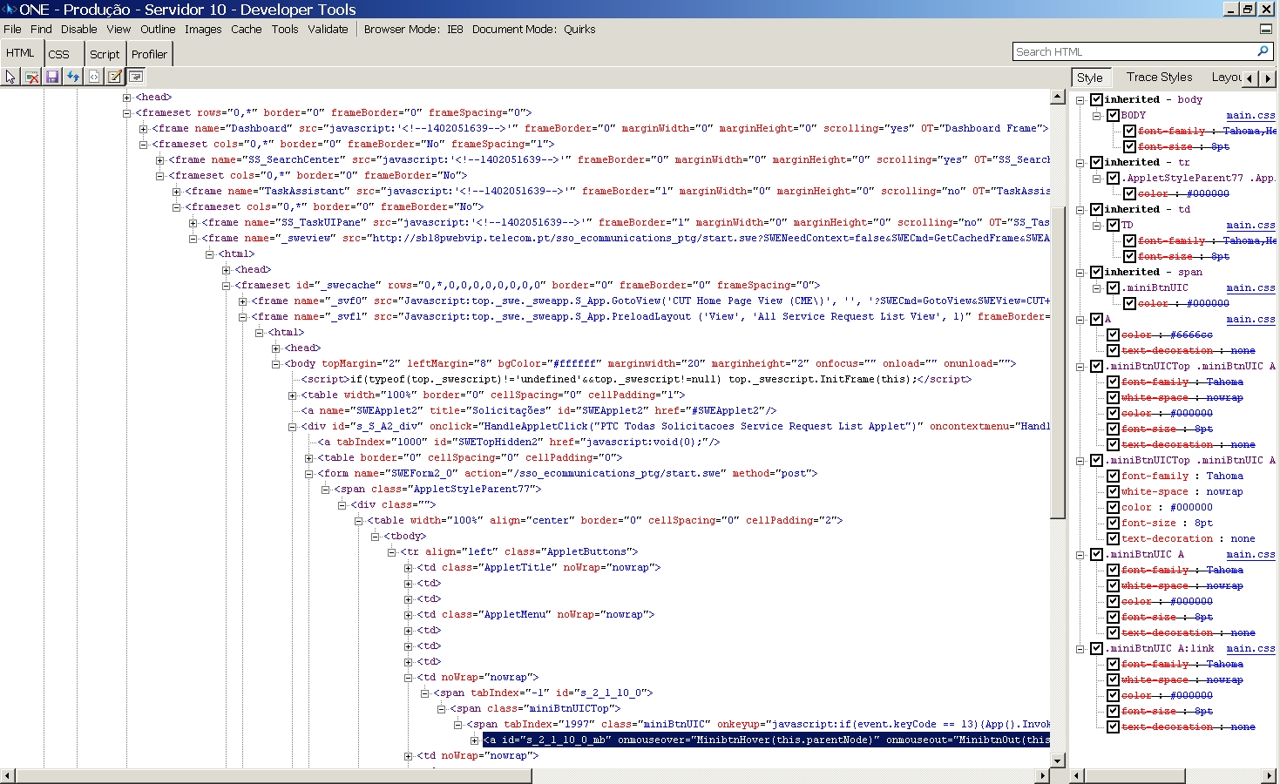This screenshot has height=784, width=1280.
Task: Expand the TaskAssistant frame node
Action: [176, 192]
